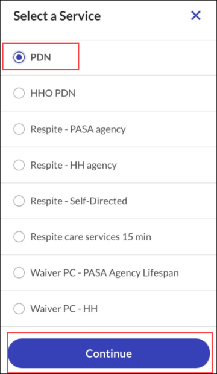Pick the Respite - HH agency radio circle

19,165
